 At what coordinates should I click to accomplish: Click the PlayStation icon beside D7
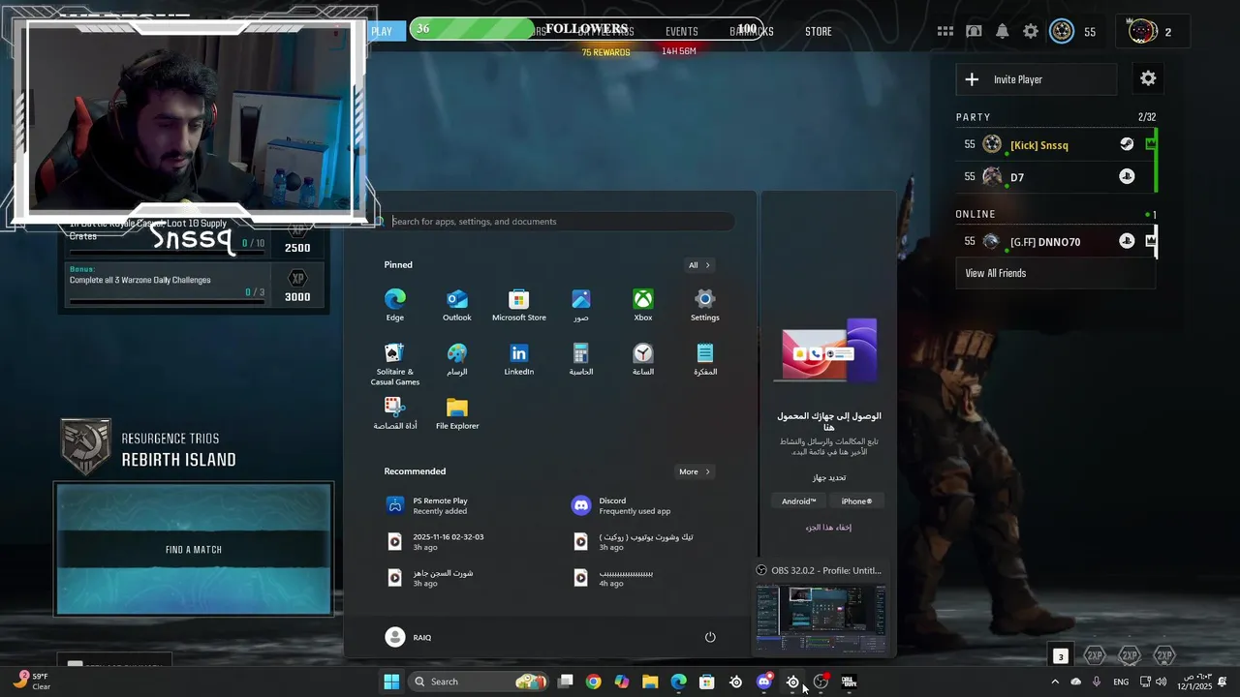click(1127, 176)
